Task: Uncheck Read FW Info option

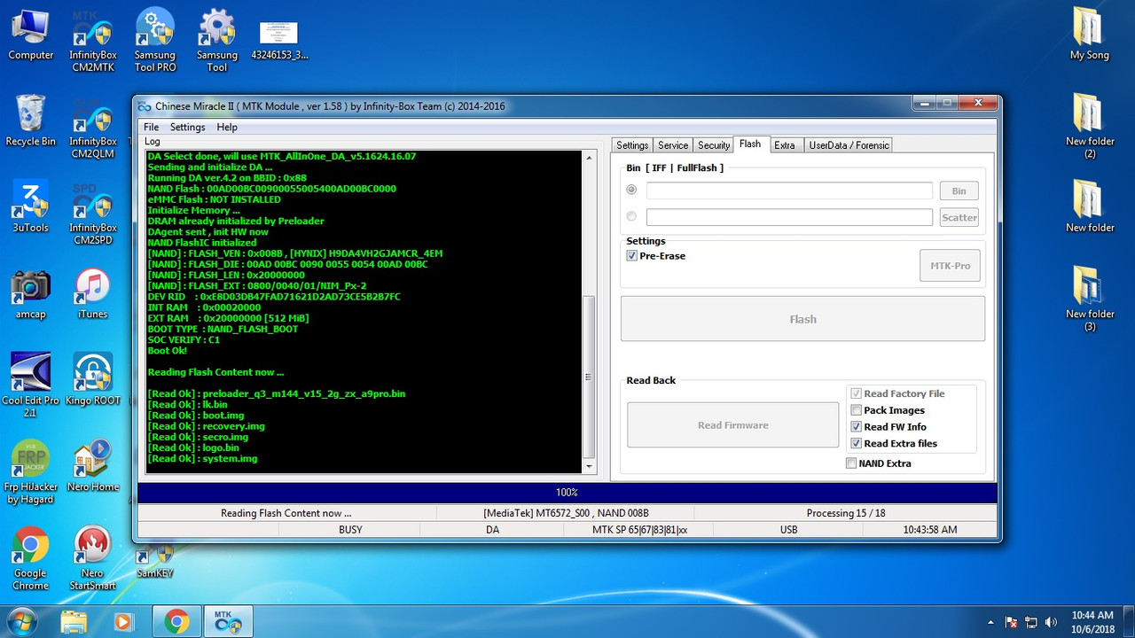Action: (856, 427)
